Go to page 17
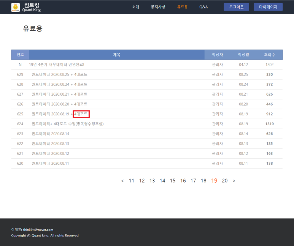 (x=193, y=181)
